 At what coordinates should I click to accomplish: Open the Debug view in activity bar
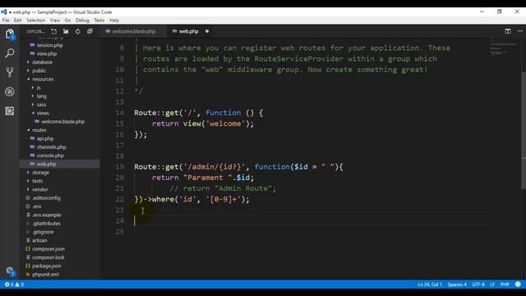point(10,91)
